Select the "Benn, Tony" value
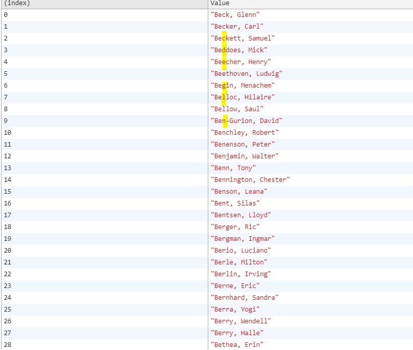 point(233,168)
